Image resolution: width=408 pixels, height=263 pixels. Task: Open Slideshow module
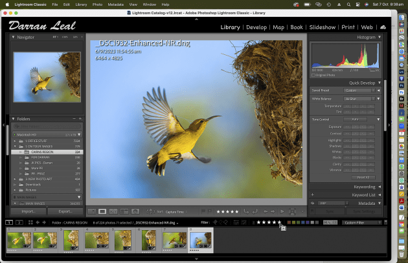pos(322,27)
